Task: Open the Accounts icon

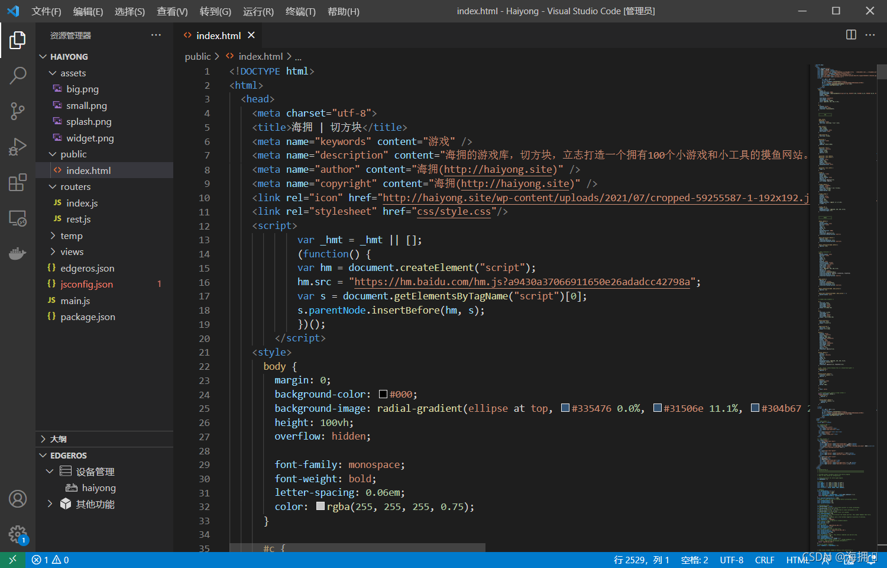Action: [18, 499]
